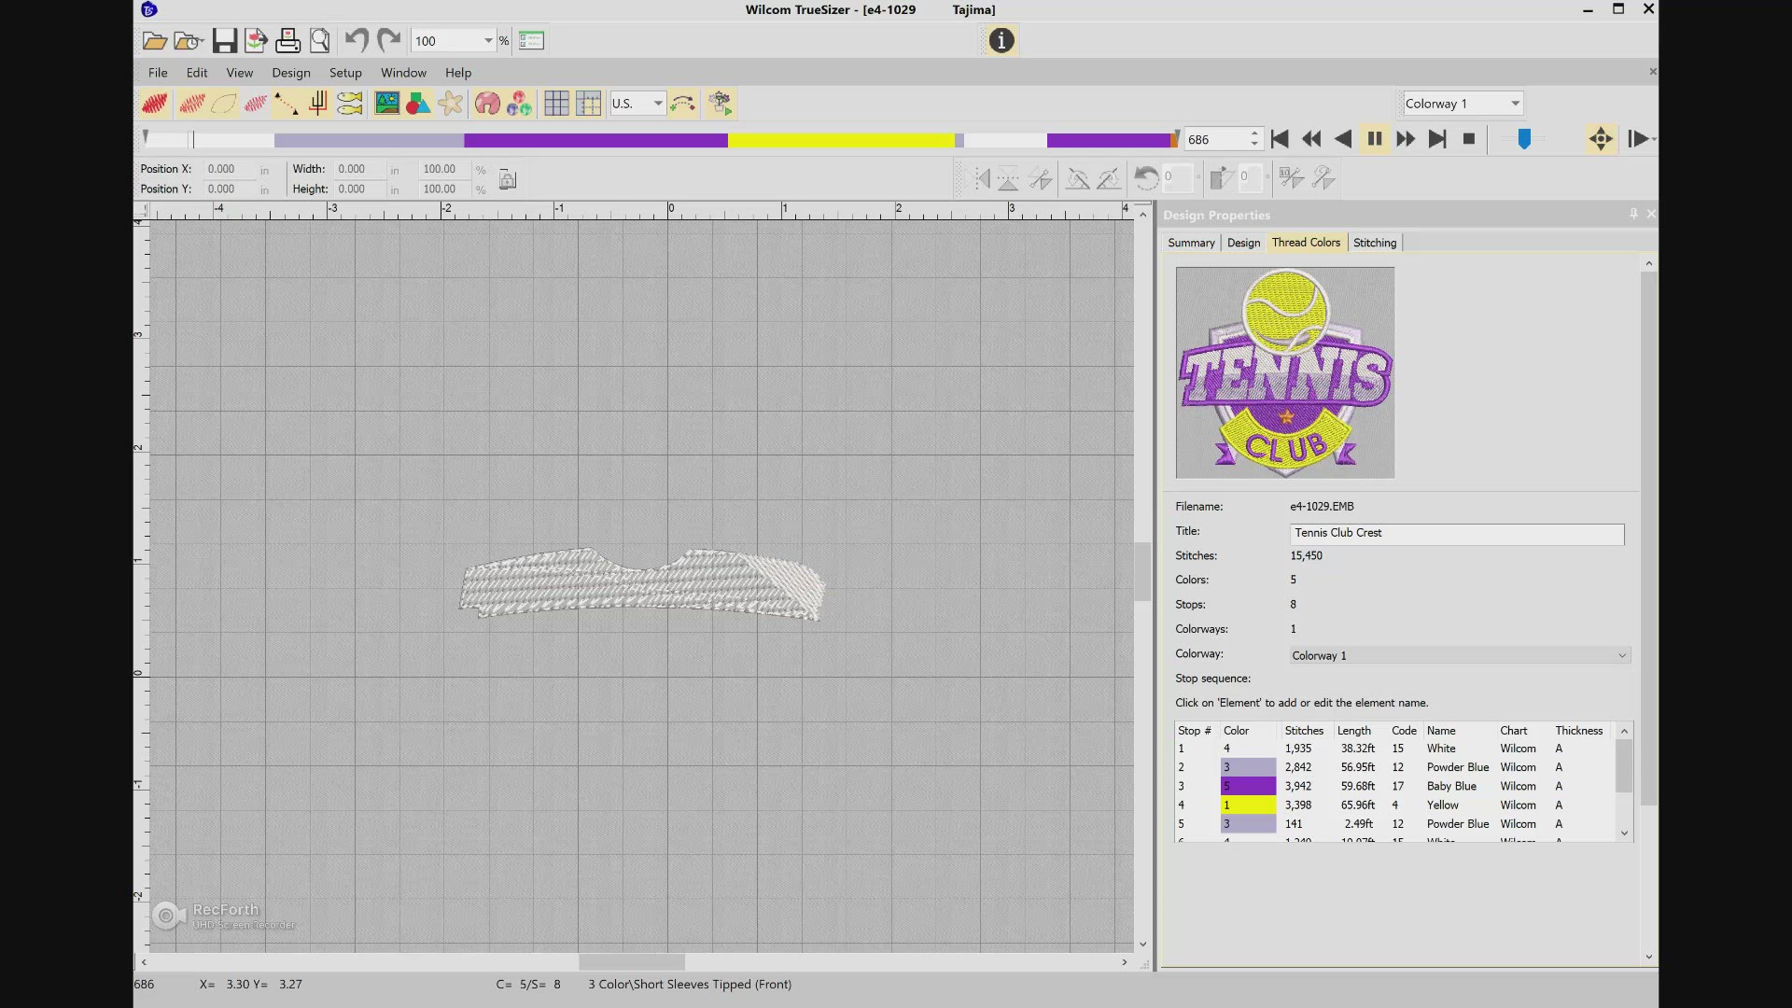Click the Undo arrow icon
Image resolution: width=1792 pixels, height=1008 pixels.
(356, 40)
